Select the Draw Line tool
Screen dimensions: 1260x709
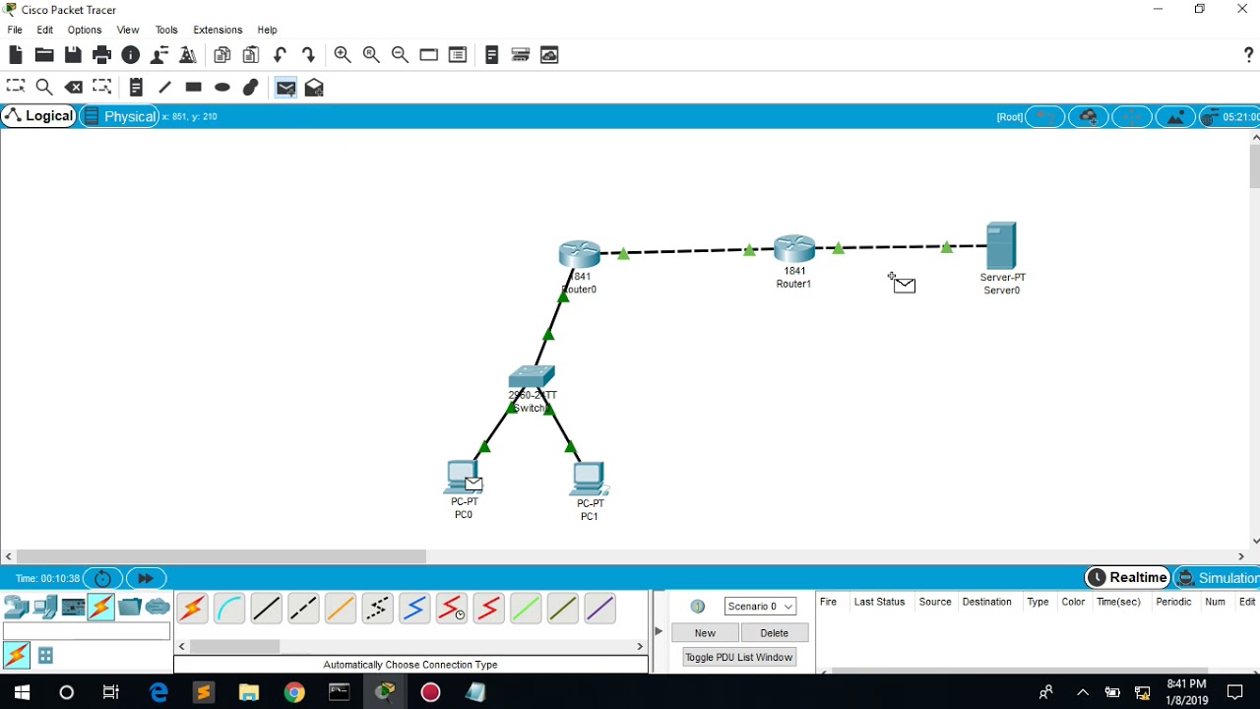(164, 88)
